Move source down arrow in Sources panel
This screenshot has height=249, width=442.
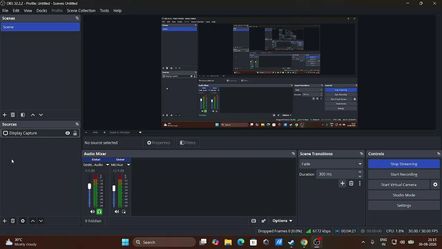pyautogui.click(x=41, y=221)
